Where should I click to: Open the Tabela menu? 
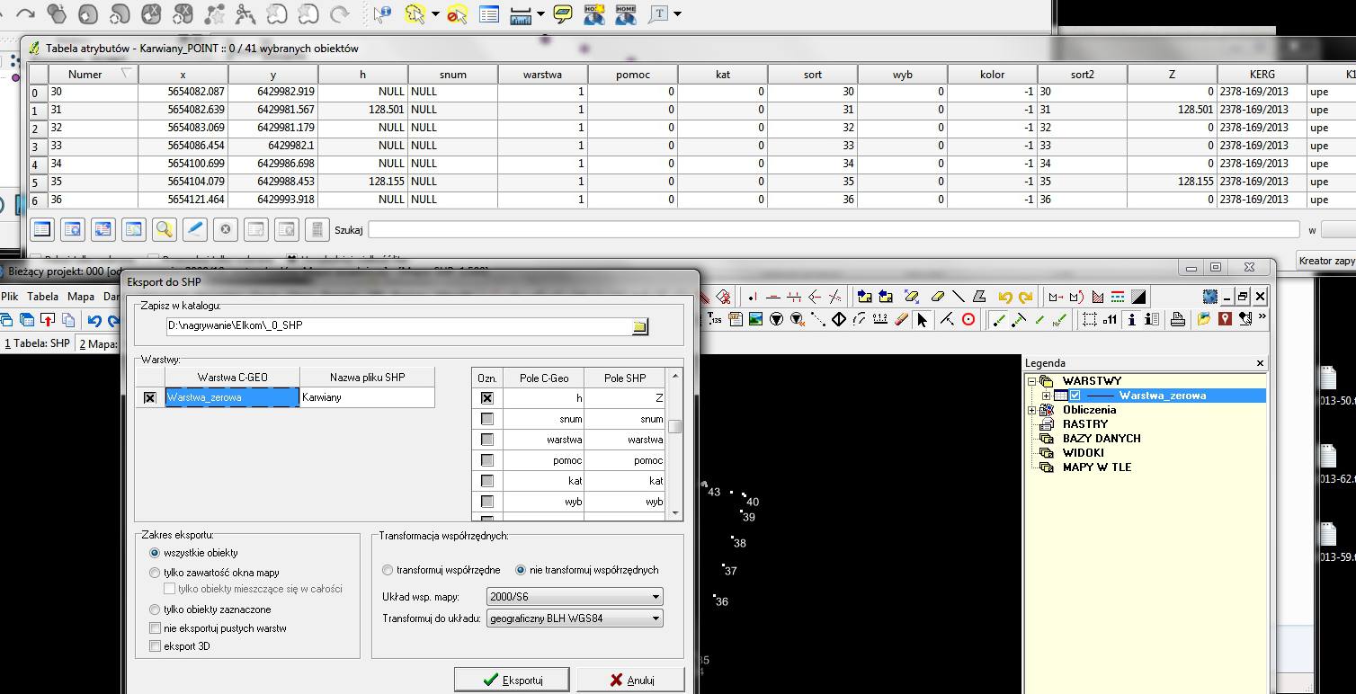[42, 296]
